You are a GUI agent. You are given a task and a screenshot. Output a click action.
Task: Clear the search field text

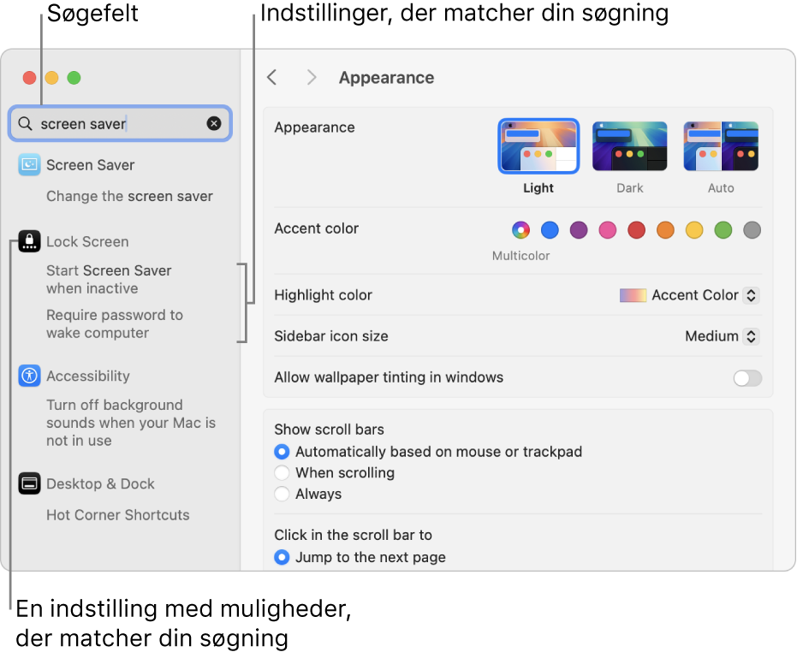tap(214, 123)
